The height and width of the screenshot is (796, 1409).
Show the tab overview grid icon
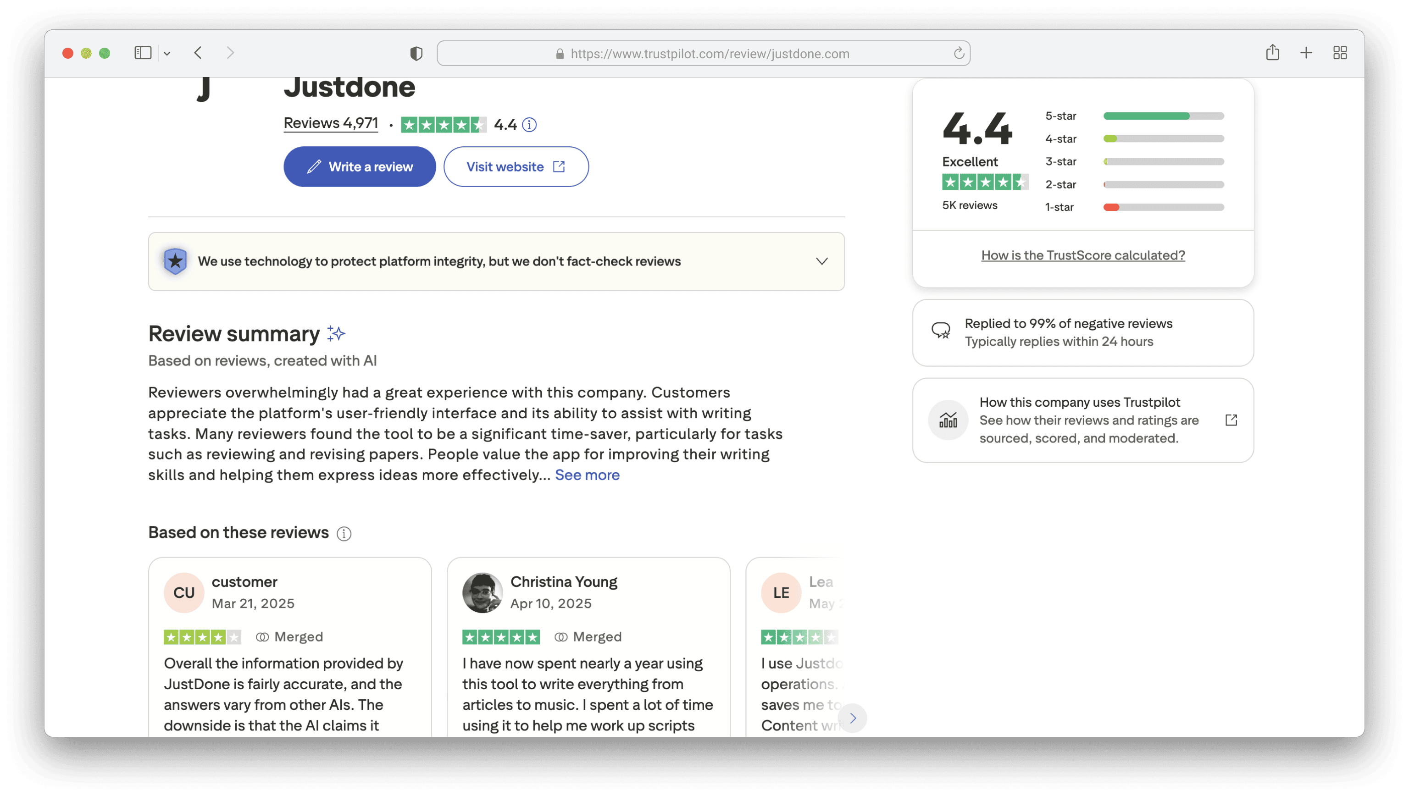[x=1340, y=53]
